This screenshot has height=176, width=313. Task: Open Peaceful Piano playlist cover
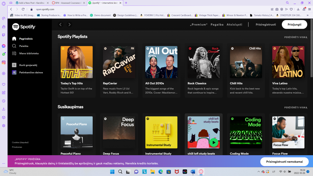tap(77, 132)
